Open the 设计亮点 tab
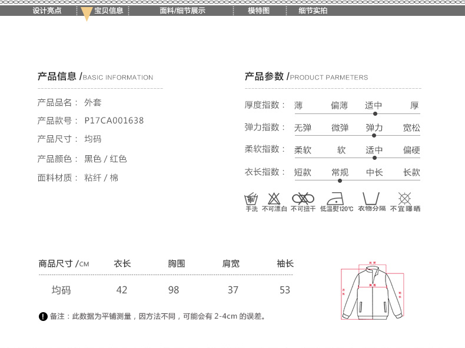The height and width of the screenshot is (348, 465). (47, 11)
